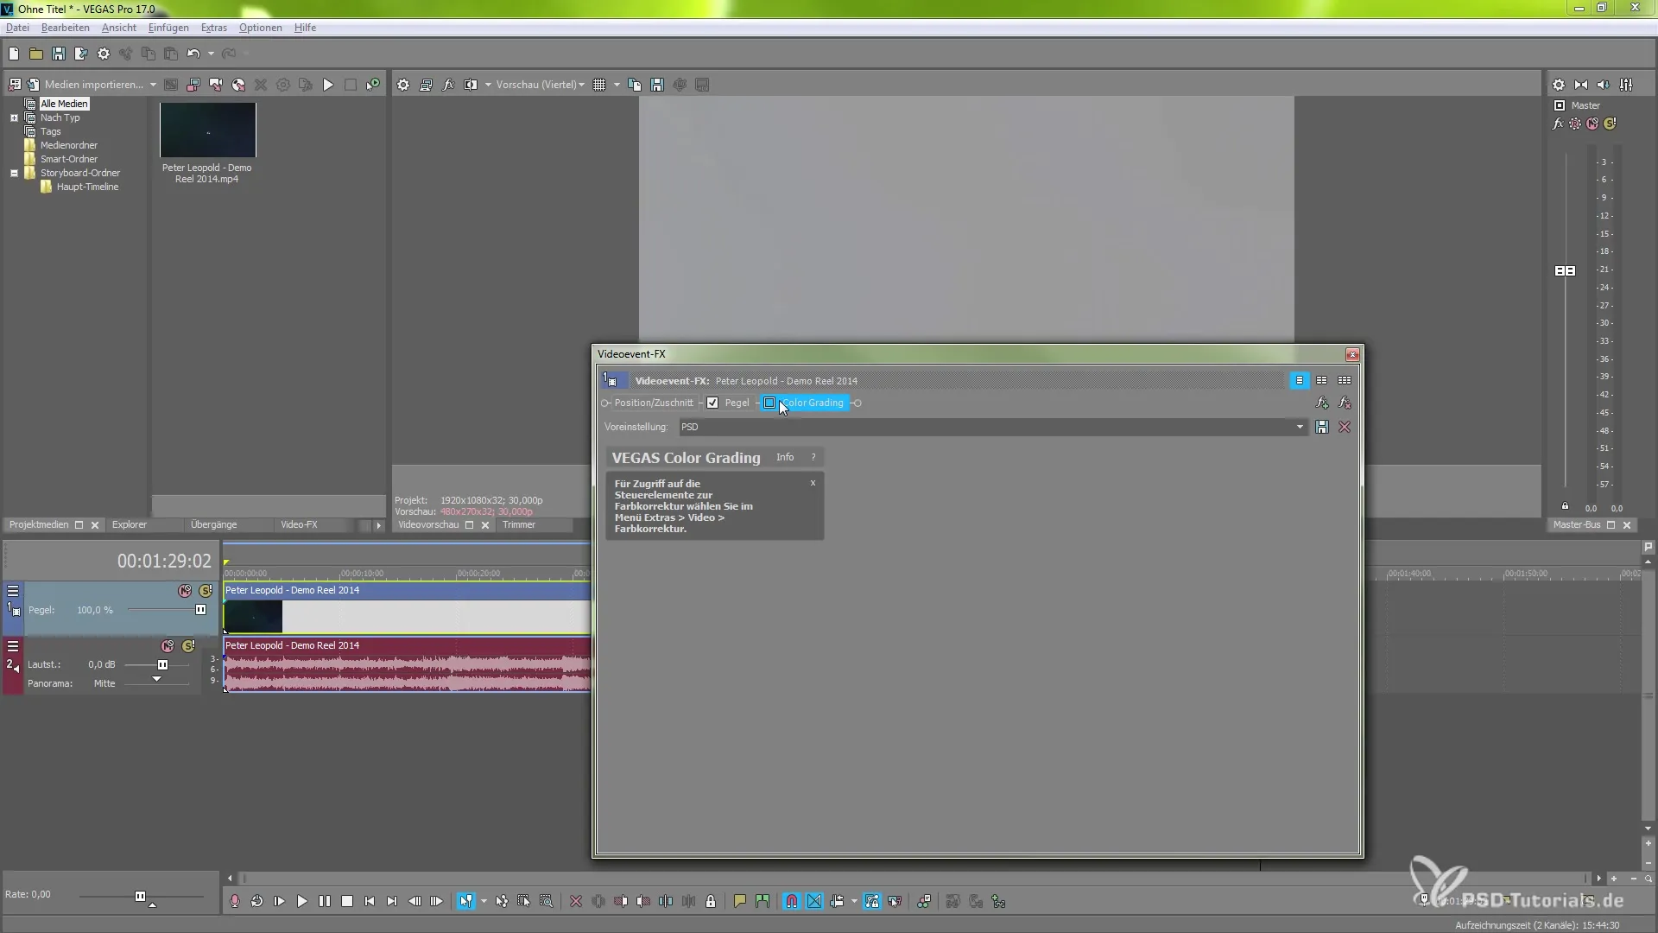
Task: Switch to the Explorer tab
Action: pyautogui.click(x=130, y=524)
